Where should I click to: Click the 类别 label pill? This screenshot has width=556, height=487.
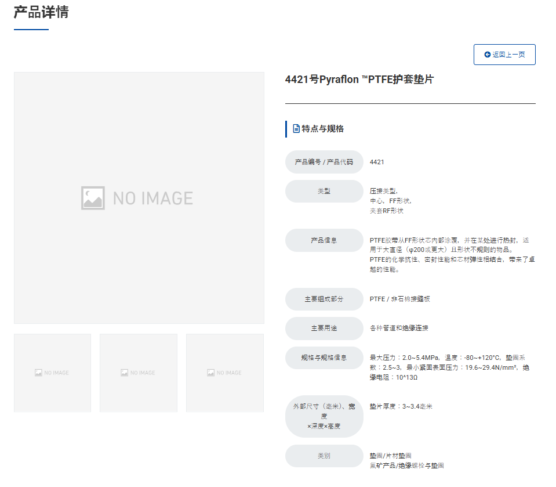(x=324, y=456)
